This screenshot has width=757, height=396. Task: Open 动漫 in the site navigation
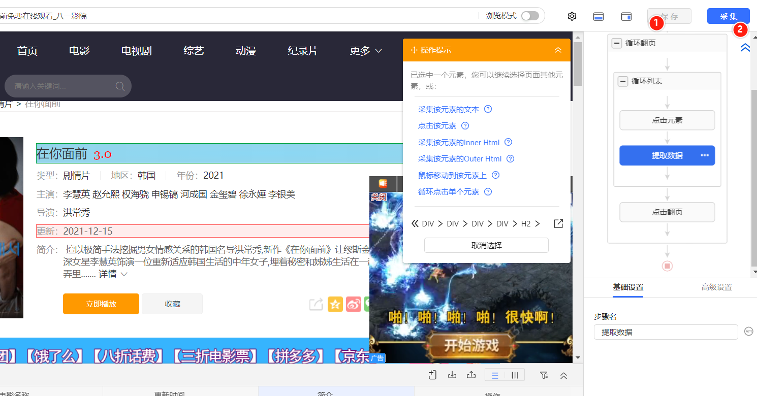tap(246, 51)
